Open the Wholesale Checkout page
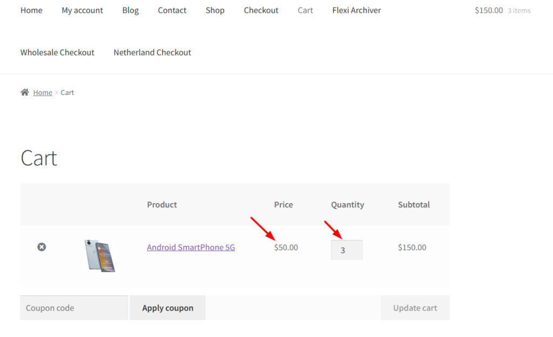Image resolution: width=553 pixels, height=337 pixels. coord(57,52)
